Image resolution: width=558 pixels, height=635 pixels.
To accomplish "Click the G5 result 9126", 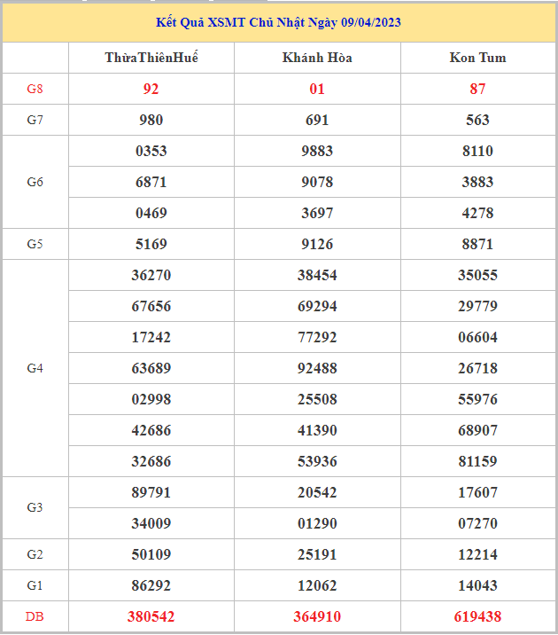I will (x=317, y=244).
